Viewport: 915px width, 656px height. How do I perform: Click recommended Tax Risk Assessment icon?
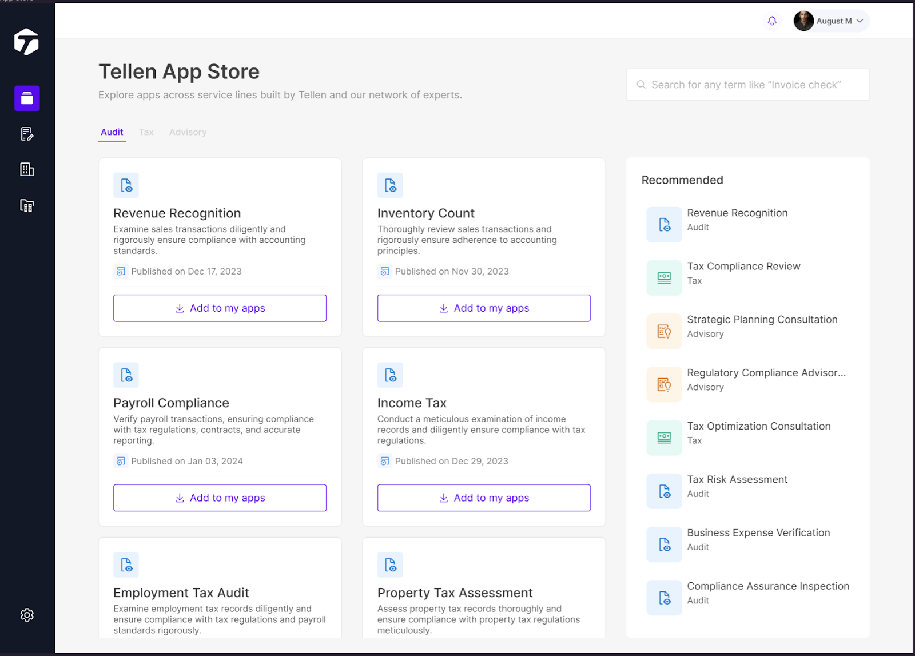point(664,491)
